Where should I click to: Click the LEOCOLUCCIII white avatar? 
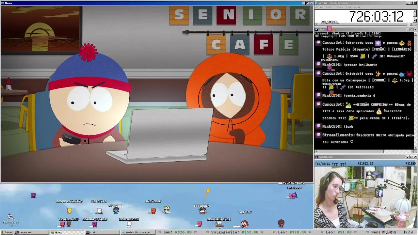tap(129, 224)
